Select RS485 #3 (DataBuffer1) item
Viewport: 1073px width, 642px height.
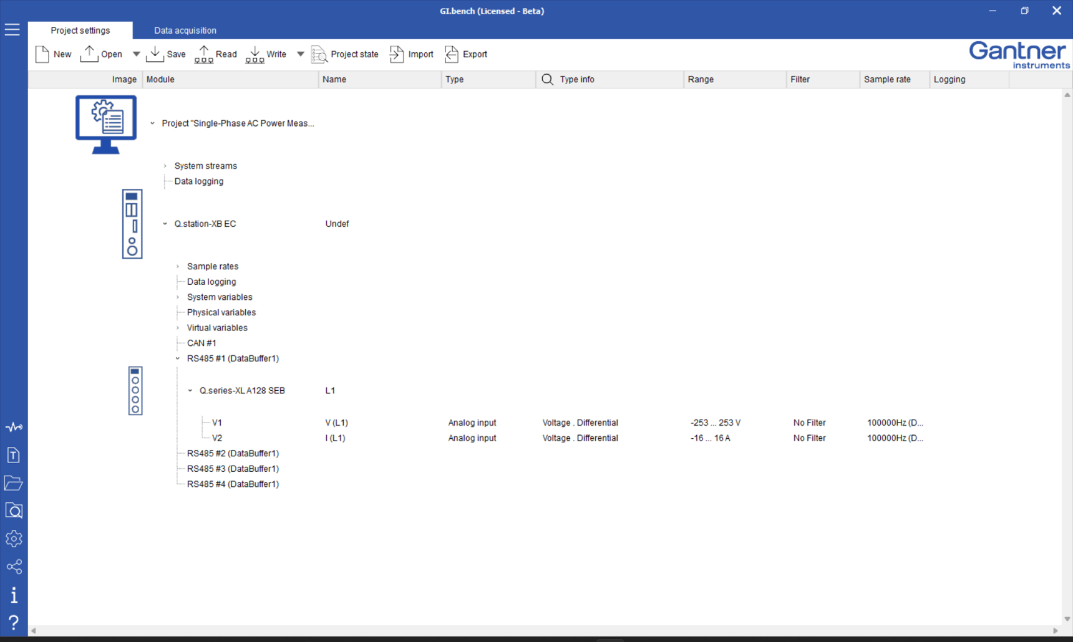(233, 469)
